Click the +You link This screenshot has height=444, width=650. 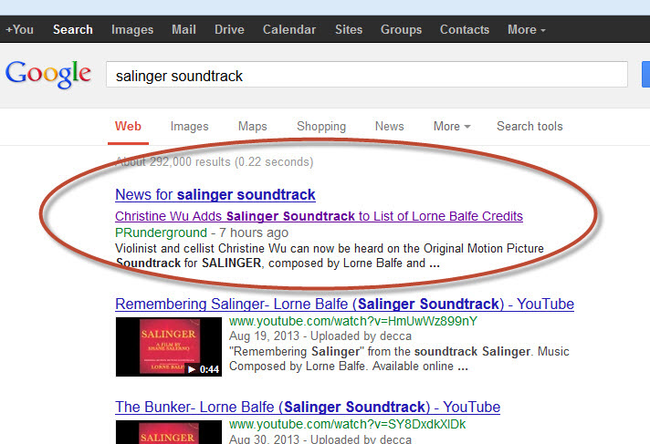19,29
